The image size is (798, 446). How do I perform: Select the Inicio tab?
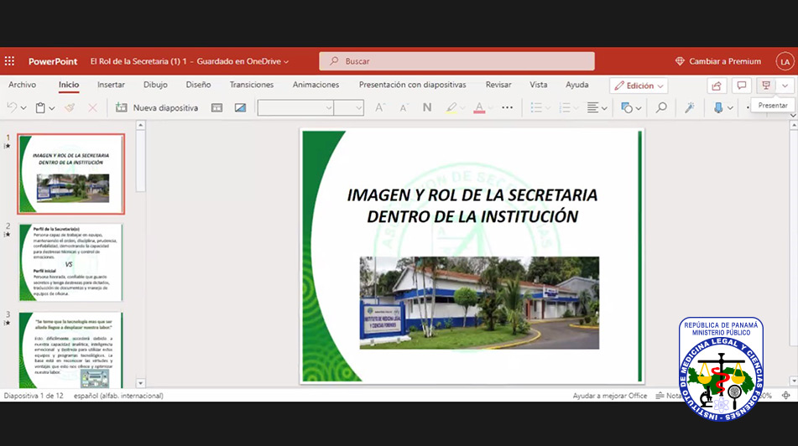(69, 85)
